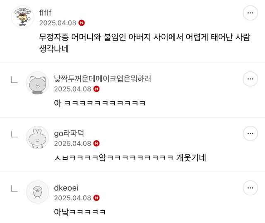Visit the 낯짝두꺼운데메이크업은뭐하러 username link
Screen dimensions: 265x223
click(x=102, y=78)
